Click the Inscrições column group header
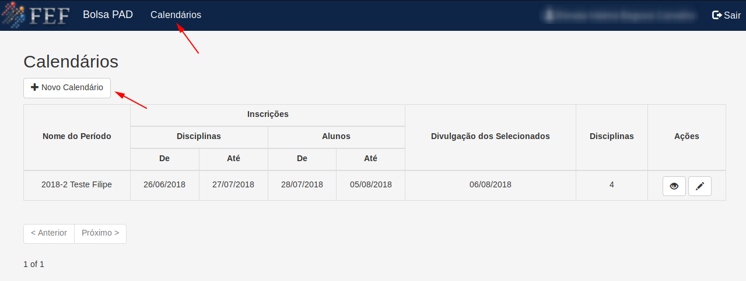 268,115
